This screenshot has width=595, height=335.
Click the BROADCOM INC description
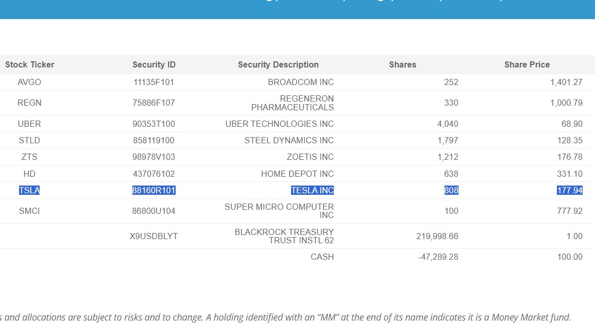(x=300, y=82)
